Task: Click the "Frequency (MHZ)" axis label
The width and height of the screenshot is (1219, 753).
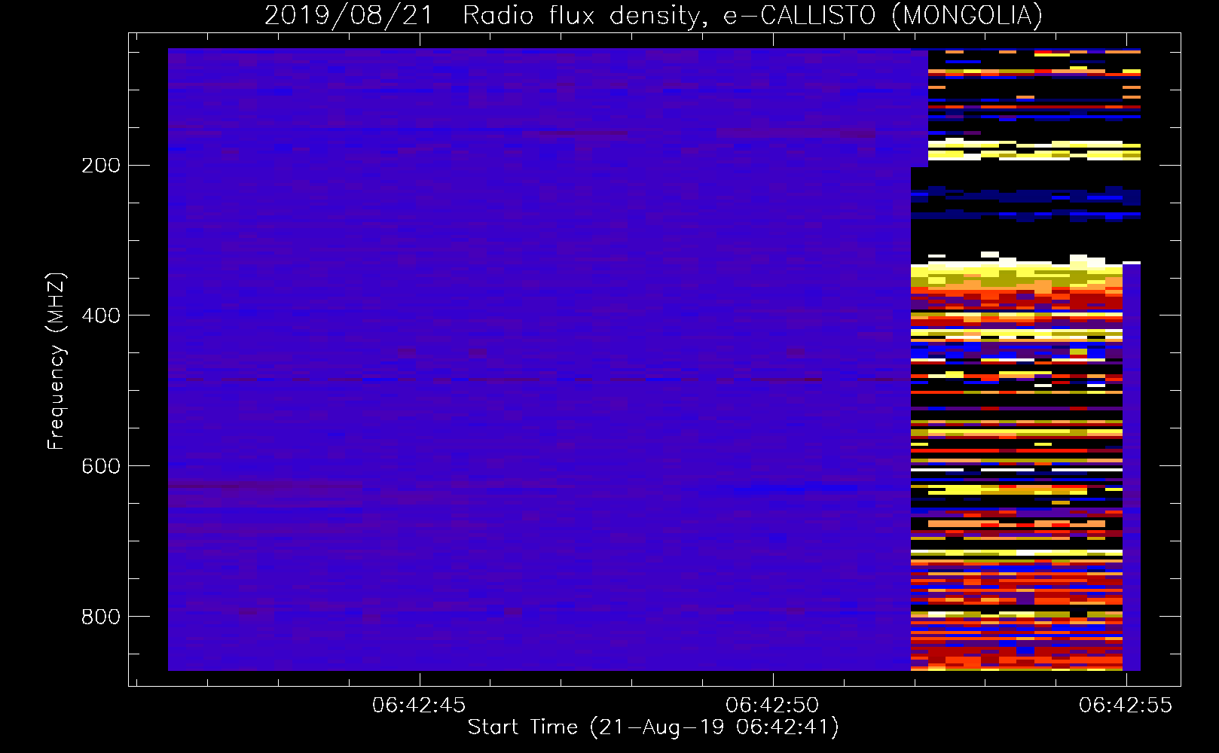Action: [56, 361]
